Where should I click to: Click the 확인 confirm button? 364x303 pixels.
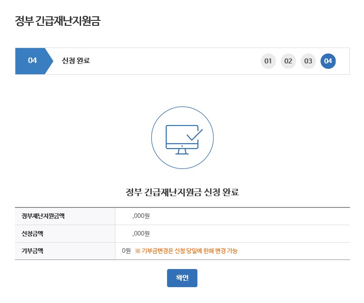coord(182,278)
